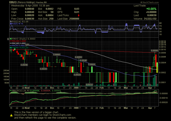Click the Last Size value 2500000
The width and height of the screenshot is (171, 121).
tap(74, 19)
